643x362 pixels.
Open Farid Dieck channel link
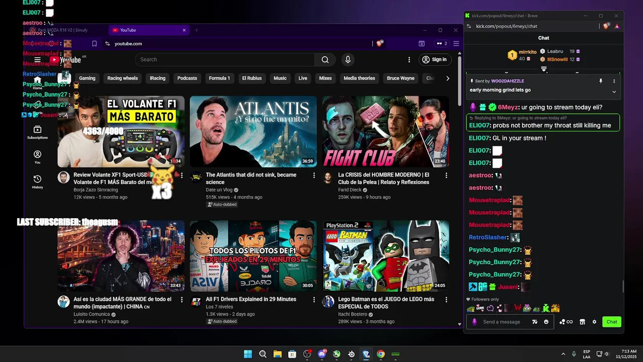[350, 190]
